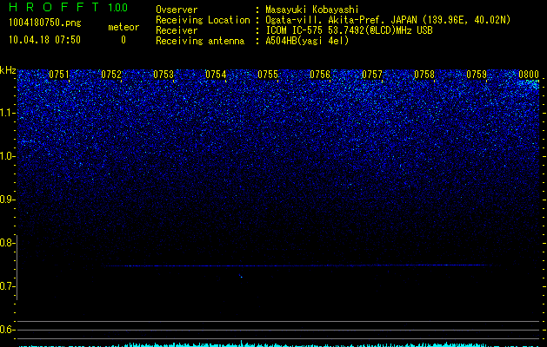Click the 0755 time marker
The height and width of the screenshot is (347, 547).
point(268,75)
